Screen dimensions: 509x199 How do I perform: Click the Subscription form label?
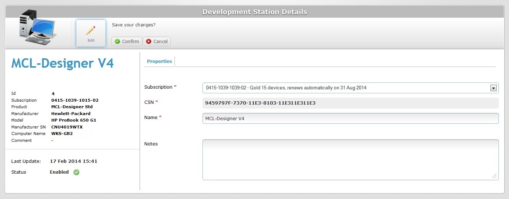click(x=158, y=87)
